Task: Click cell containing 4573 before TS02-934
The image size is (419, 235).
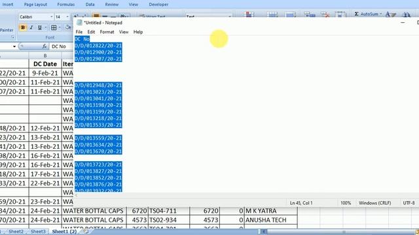Action: (137, 220)
